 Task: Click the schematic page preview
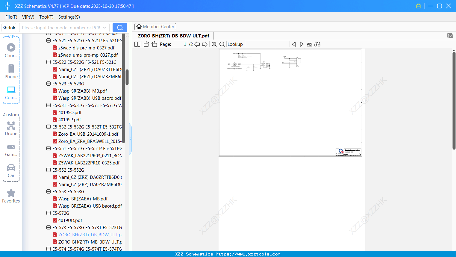pos(290,102)
